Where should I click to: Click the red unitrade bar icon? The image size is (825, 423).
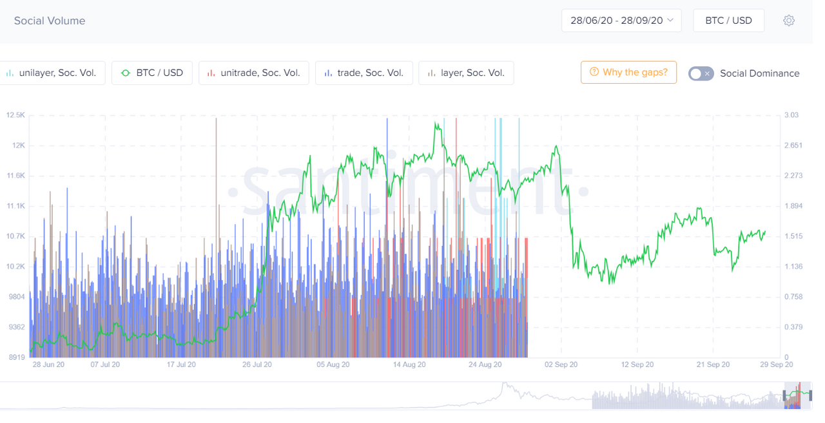[211, 73]
